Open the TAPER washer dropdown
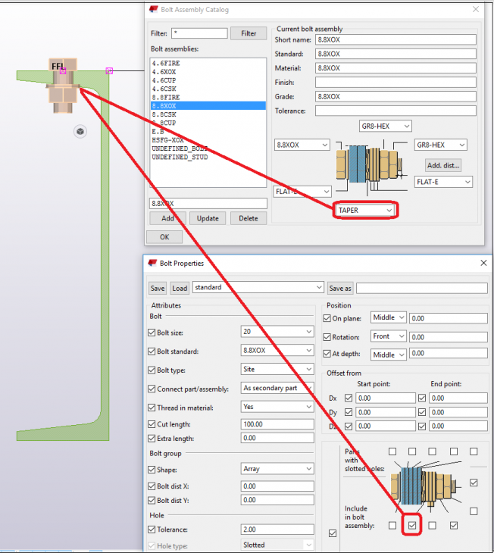This screenshot has width=494, height=553. [x=365, y=210]
